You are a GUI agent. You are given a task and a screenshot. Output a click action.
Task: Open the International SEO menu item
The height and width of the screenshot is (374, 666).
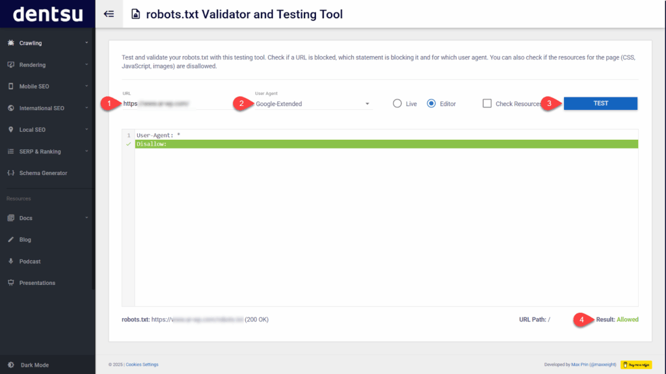pyautogui.click(x=47, y=108)
